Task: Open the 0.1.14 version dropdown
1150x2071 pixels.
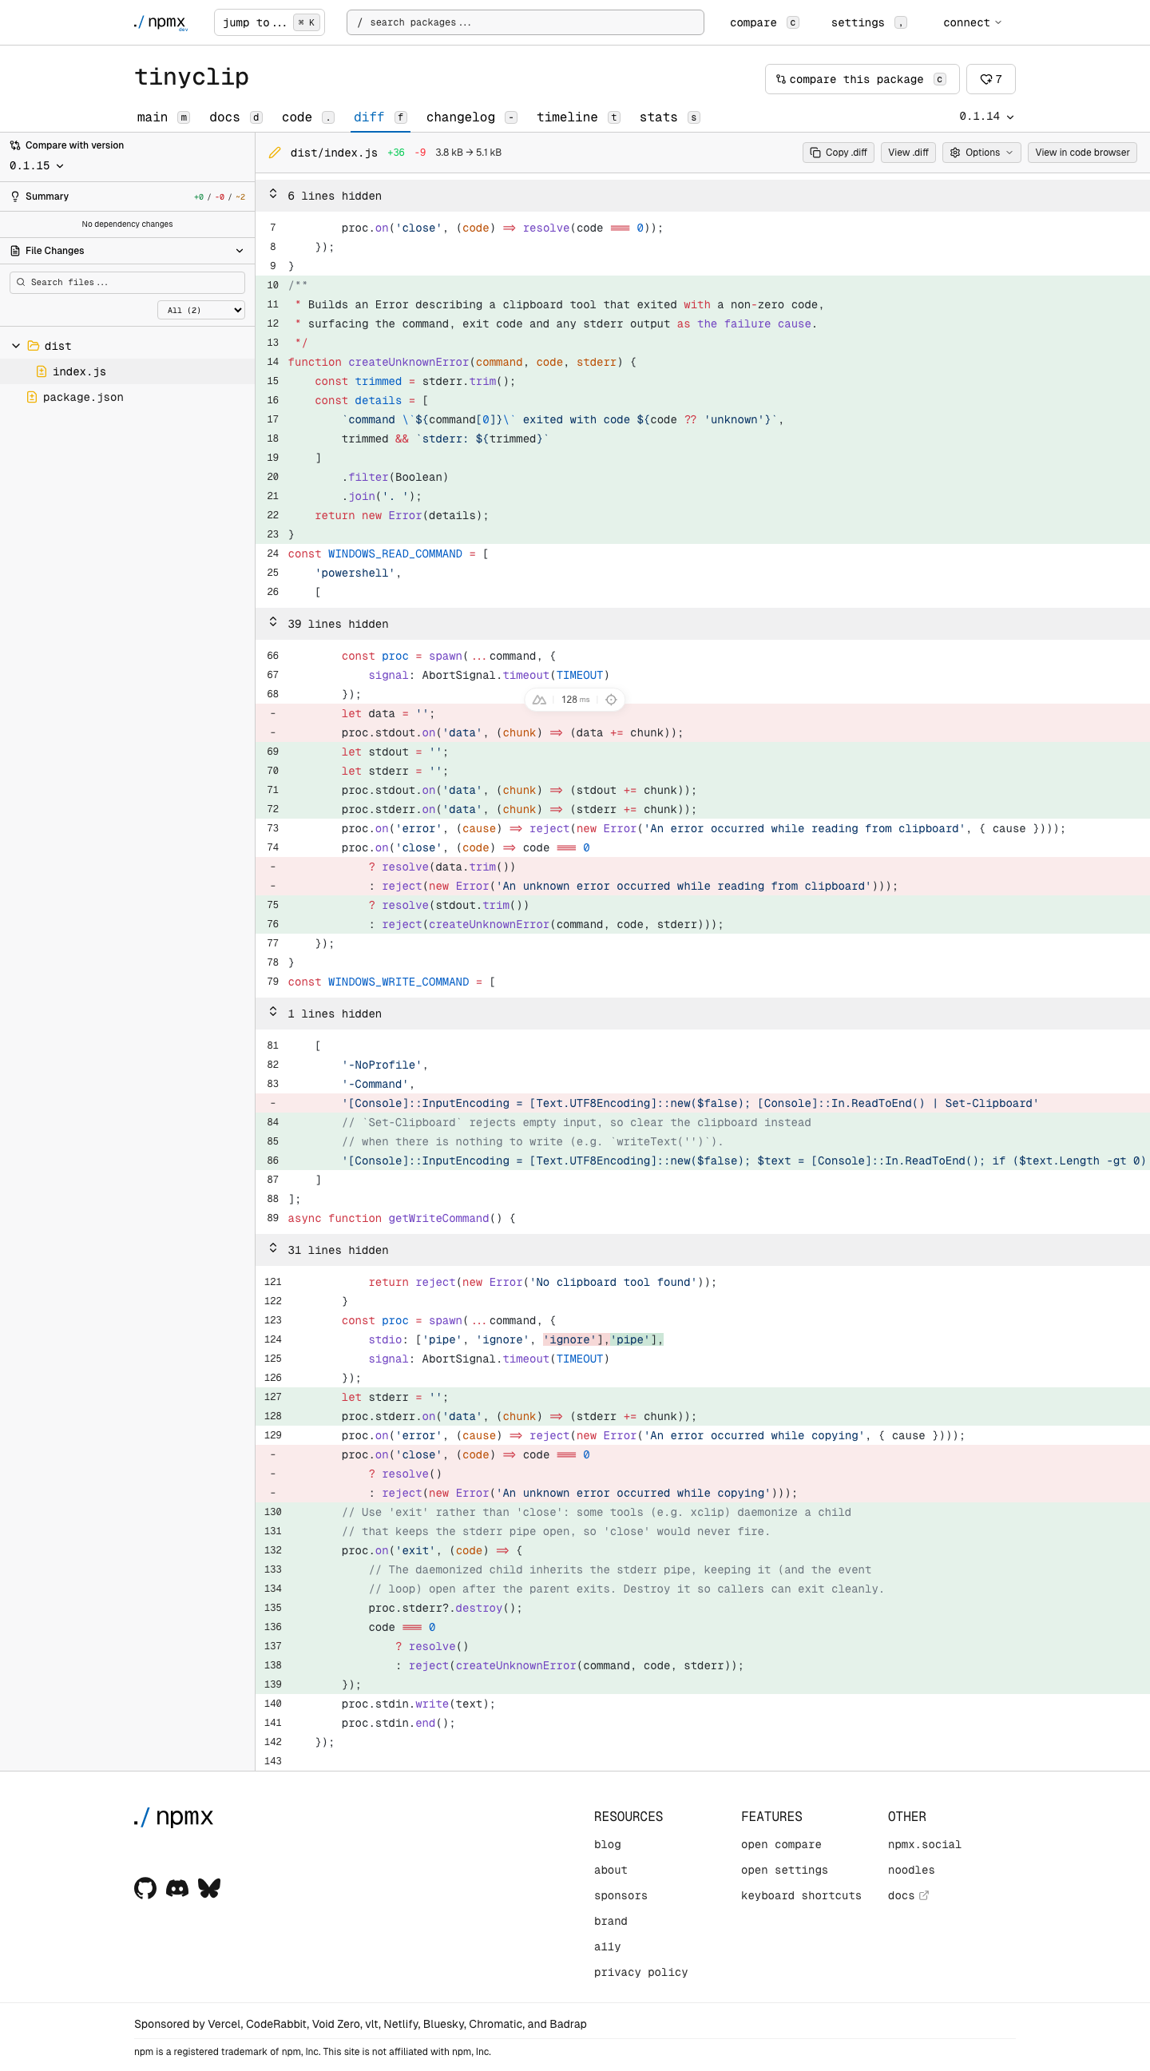Action: click(986, 117)
